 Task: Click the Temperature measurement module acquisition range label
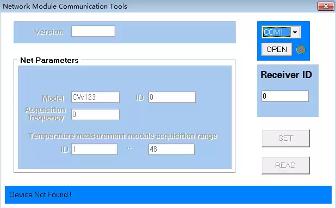pos(123,136)
